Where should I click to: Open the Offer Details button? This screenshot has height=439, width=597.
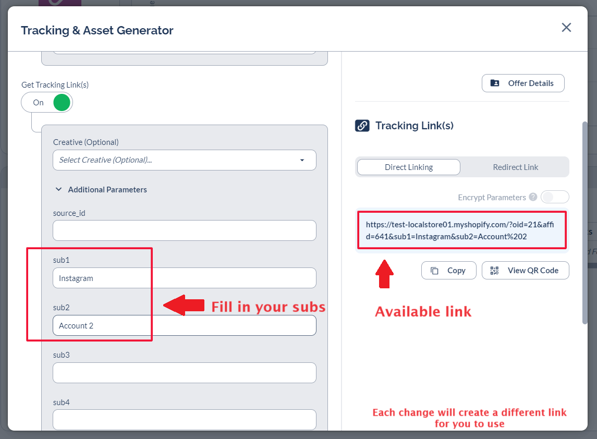click(x=523, y=83)
